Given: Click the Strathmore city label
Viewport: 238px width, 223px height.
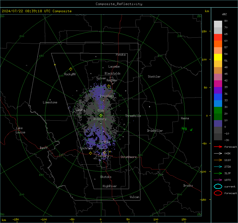Looking at the screenshot, I should pos(129,157).
